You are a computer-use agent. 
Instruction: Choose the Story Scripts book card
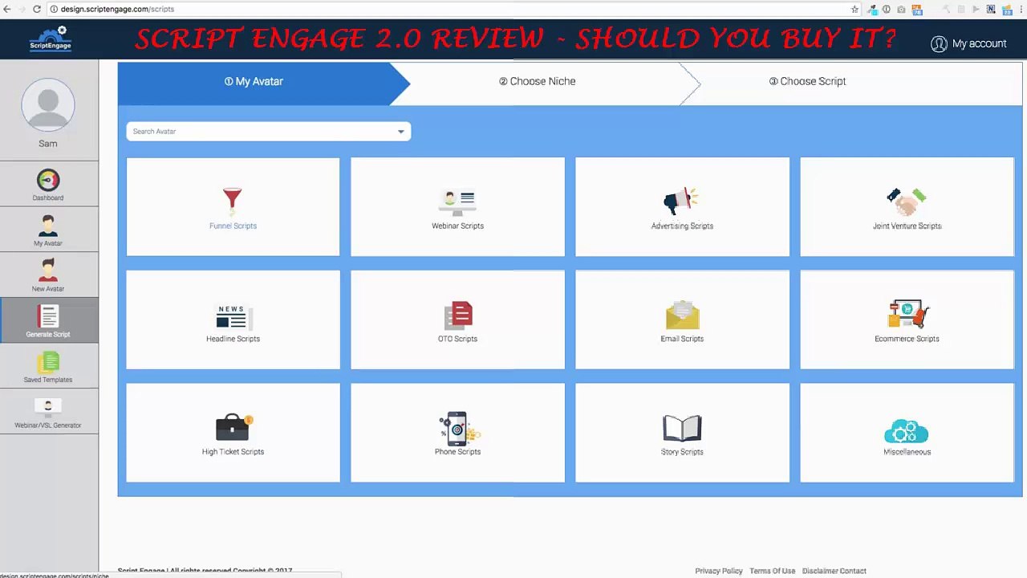[x=682, y=433]
